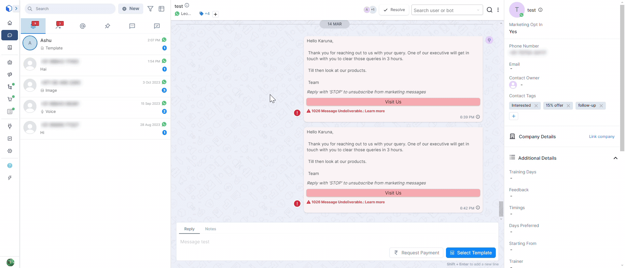Open the Search user or bot dropdown
Viewport: 625px width, 268px height.
(447, 10)
